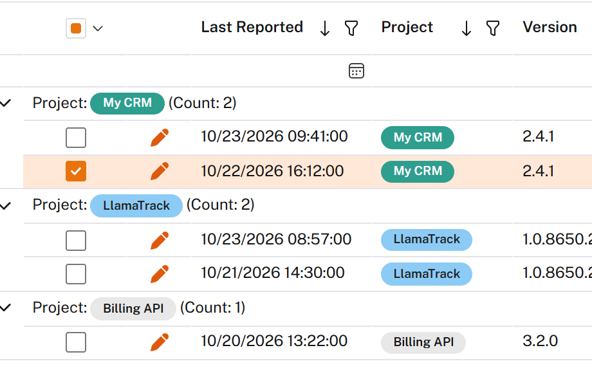Sort by Project column arrow
Viewport: 592px width, 386px height.
click(x=467, y=28)
